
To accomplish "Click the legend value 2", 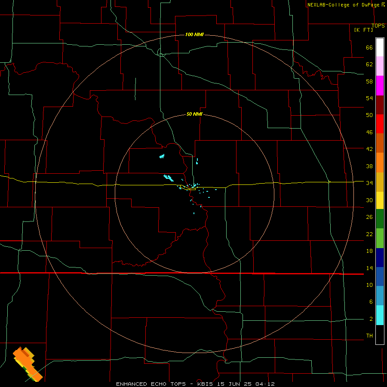I will click(x=371, y=319).
